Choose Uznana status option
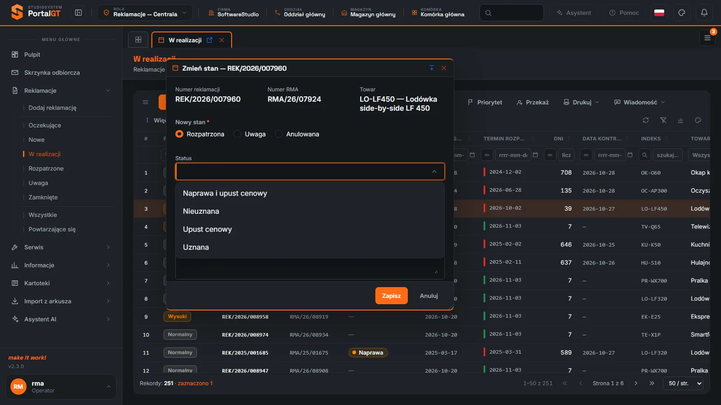The image size is (721, 405). (310, 247)
